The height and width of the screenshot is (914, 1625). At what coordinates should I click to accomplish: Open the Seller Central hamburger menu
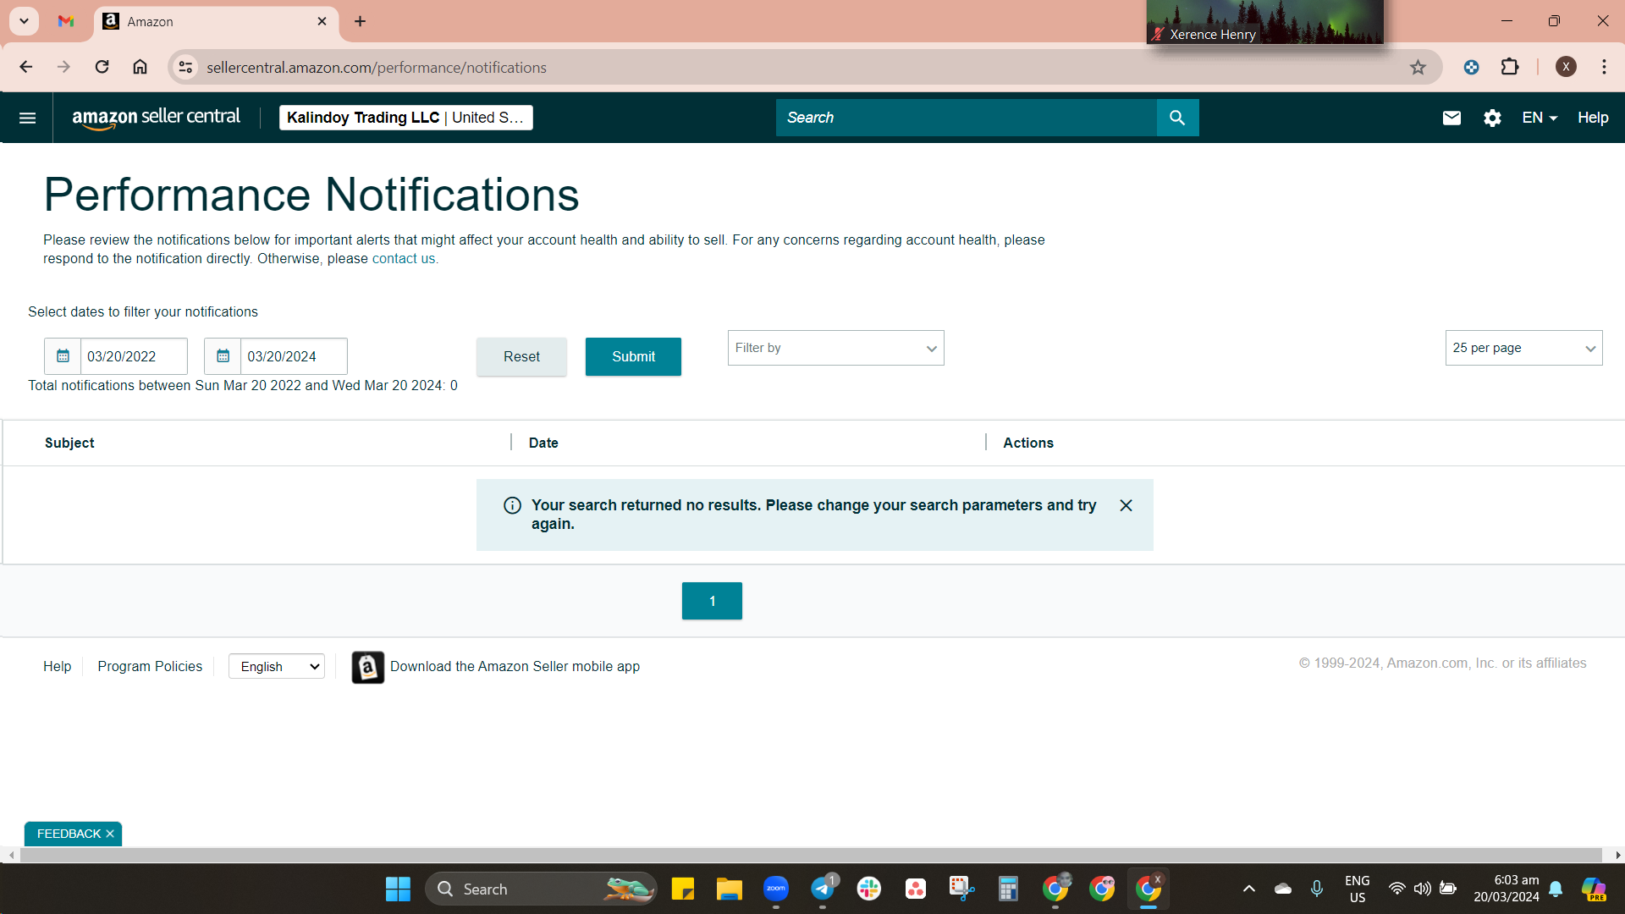tap(27, 118)
